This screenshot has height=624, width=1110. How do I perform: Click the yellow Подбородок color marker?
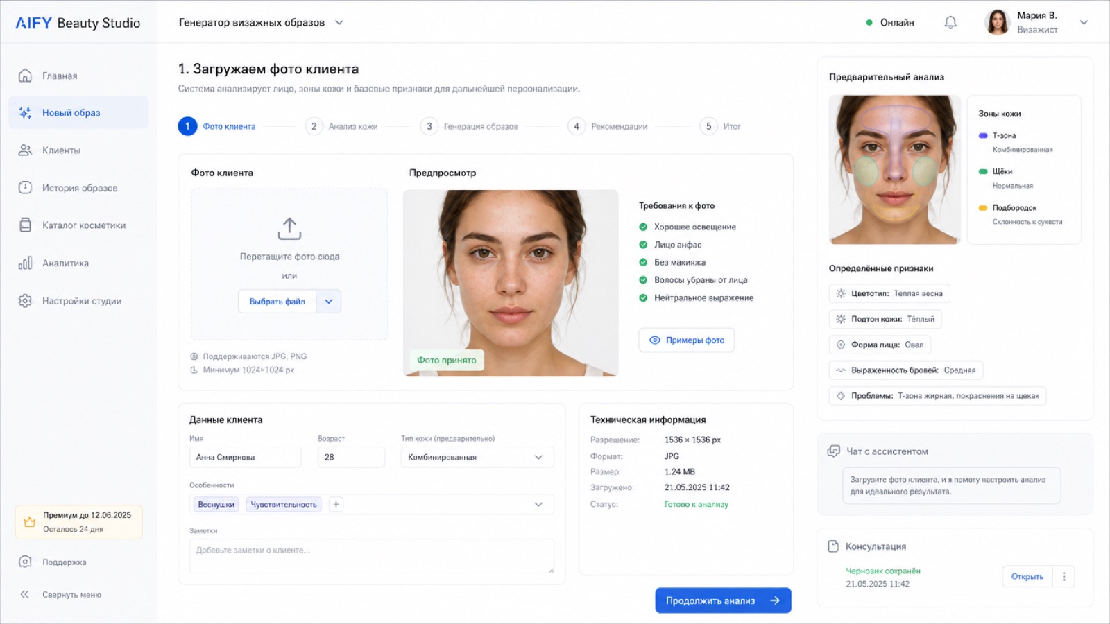(x=983, y=207)
